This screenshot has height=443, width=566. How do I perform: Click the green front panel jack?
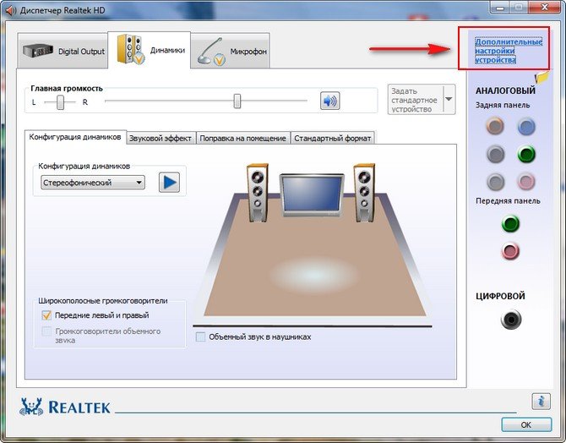tap(510, 224)
